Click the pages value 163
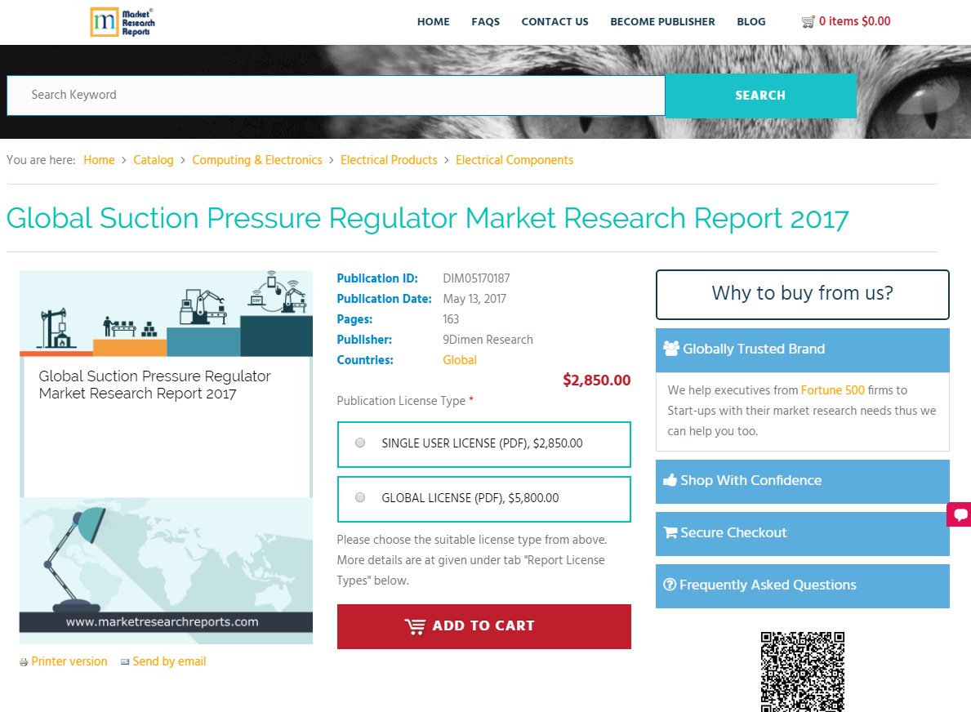This screenshot has height=712, width=971. pyautogui.click(x=451, y=319)
